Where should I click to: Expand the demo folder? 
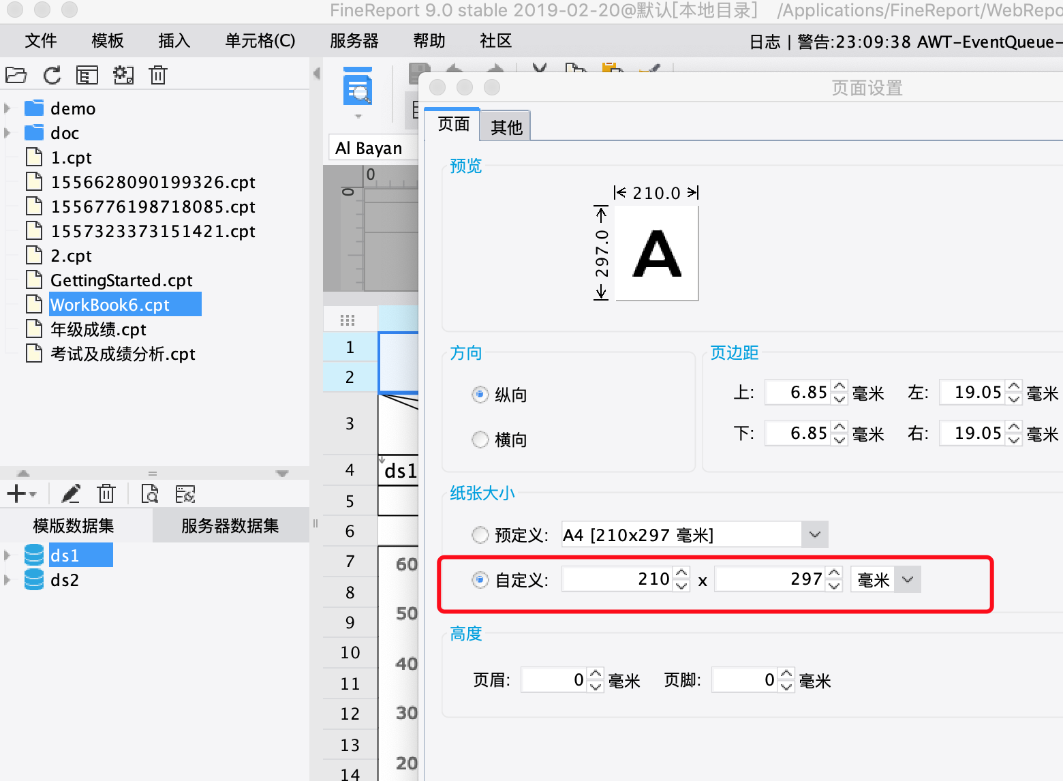pyautogui.click(x=7, y=108)
